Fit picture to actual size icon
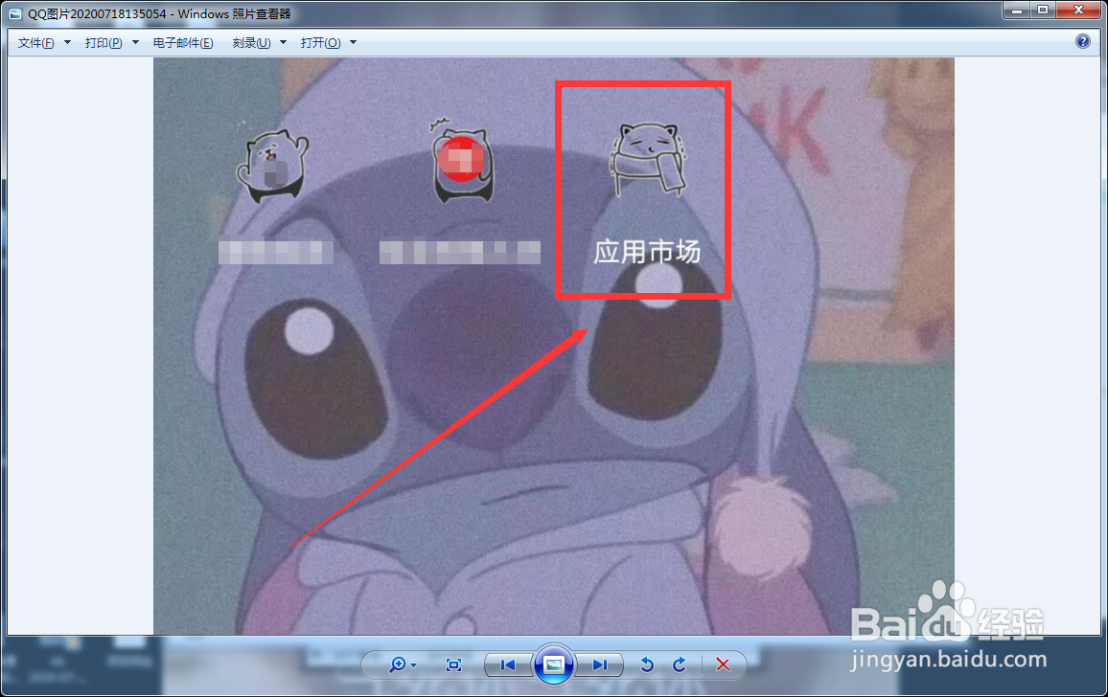The image size is (1108, 697). (x=453, y=665)
